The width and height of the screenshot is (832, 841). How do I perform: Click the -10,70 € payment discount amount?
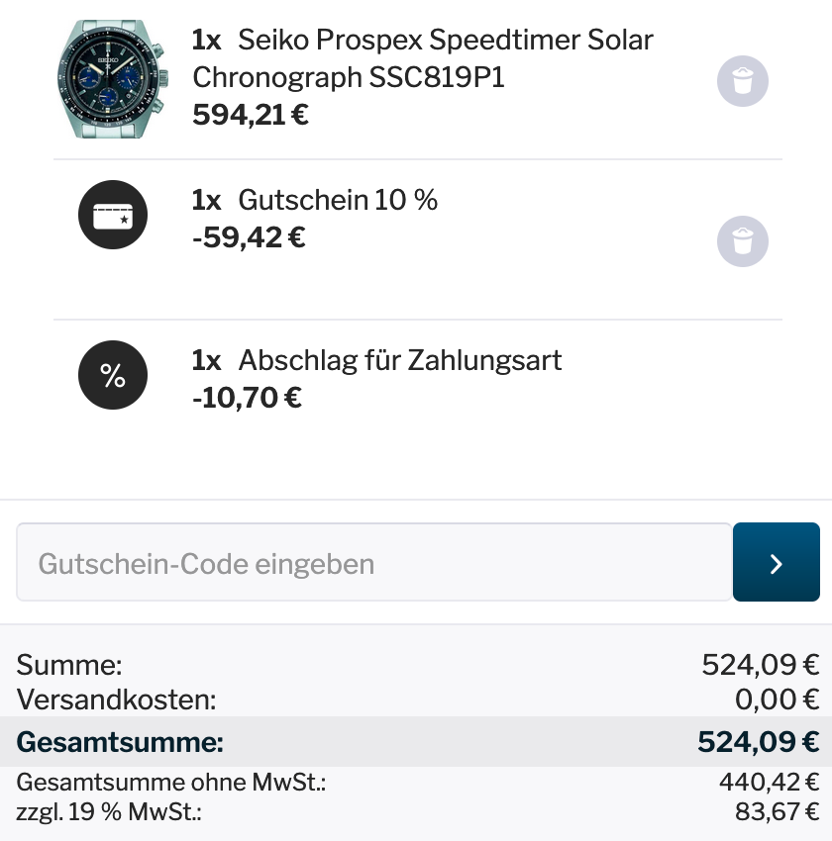coord(247,398)
